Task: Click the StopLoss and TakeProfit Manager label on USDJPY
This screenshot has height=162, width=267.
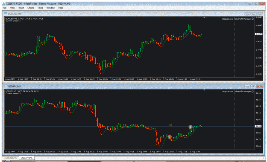Action: click(x=236, y=92)
